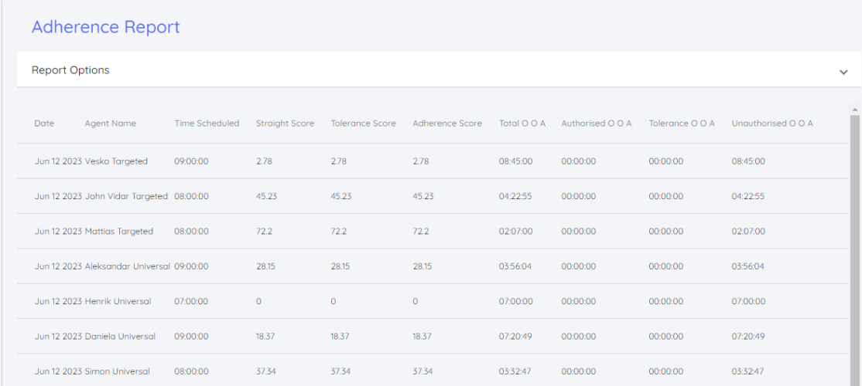Click the Time Scheduled column header
The width and height of the screenshot is (862, 386).
point(207,124)
